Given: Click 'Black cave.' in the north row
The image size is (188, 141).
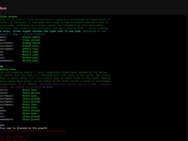Looking at the screenshot, I should (x=30, y=90).
